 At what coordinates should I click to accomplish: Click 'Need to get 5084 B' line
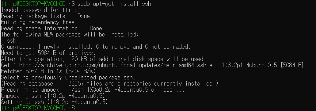[x=48, y=53]
